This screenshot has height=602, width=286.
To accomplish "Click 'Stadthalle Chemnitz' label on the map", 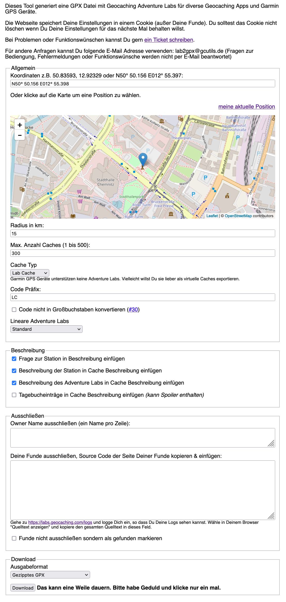I will (106, 182).
